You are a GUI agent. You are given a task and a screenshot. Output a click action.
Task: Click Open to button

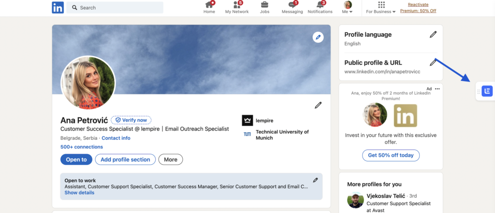pyautogui.click(x=76, y=160)
